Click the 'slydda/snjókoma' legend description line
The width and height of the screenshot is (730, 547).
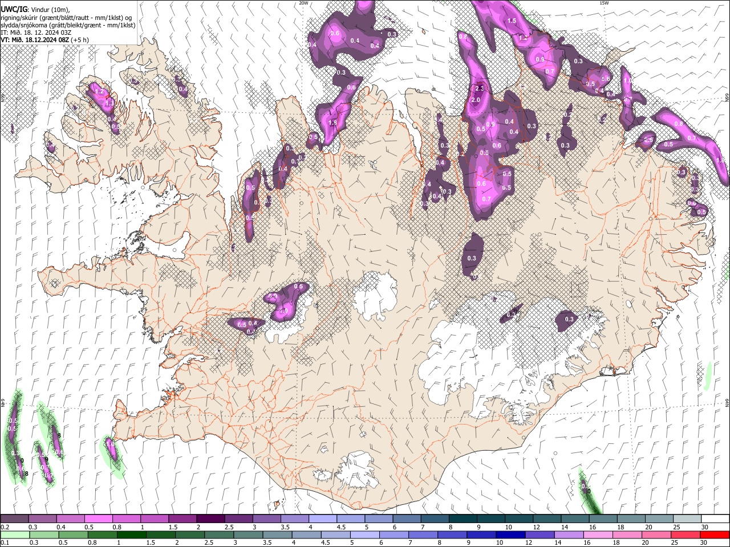[68, 25]
